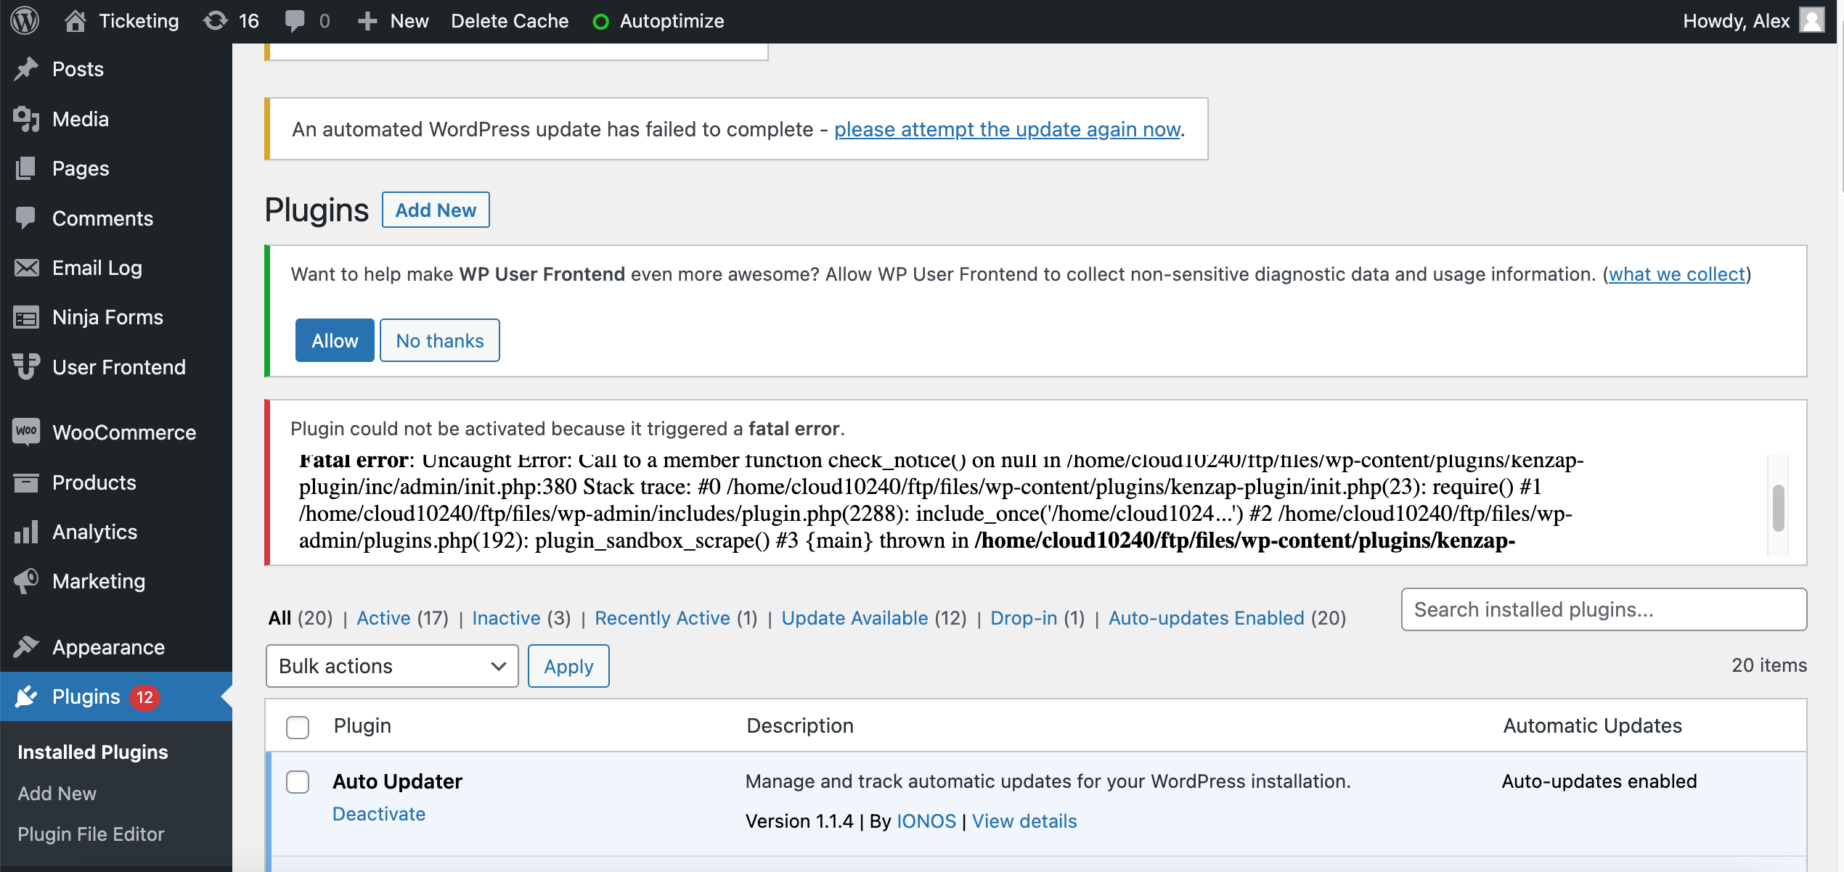Click the 'Automatic Updates' column header
The image size is (1844, 872).
tap(1592, 725)
